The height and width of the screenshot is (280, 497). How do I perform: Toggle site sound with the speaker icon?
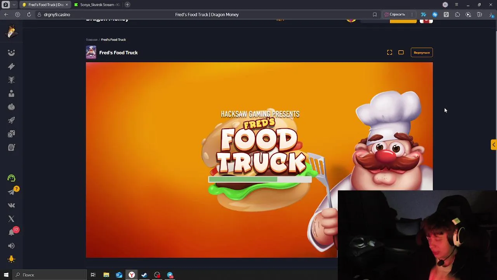(11, 246)
